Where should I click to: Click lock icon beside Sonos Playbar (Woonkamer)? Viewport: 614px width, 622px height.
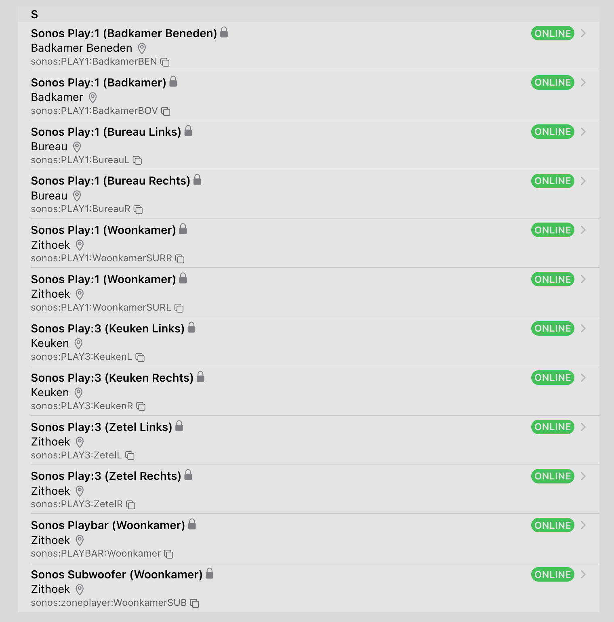point(192,524)
